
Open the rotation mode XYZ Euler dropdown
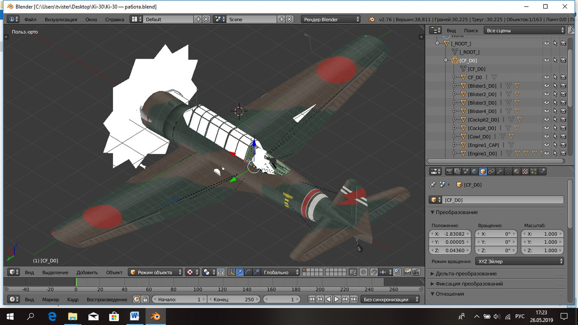click(x=519, y=261)
